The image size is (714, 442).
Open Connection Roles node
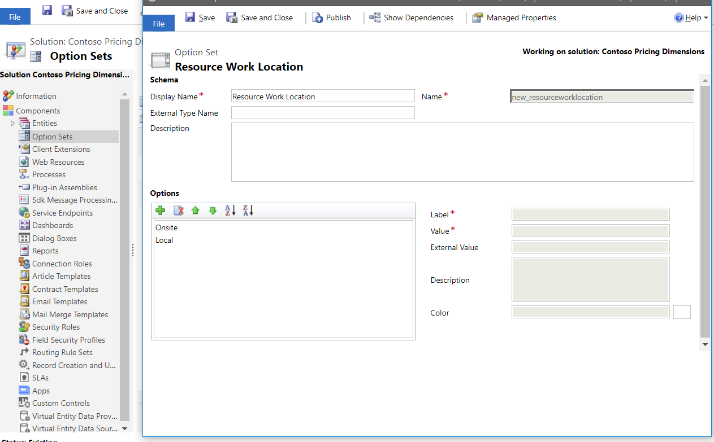tap(62, 264)
